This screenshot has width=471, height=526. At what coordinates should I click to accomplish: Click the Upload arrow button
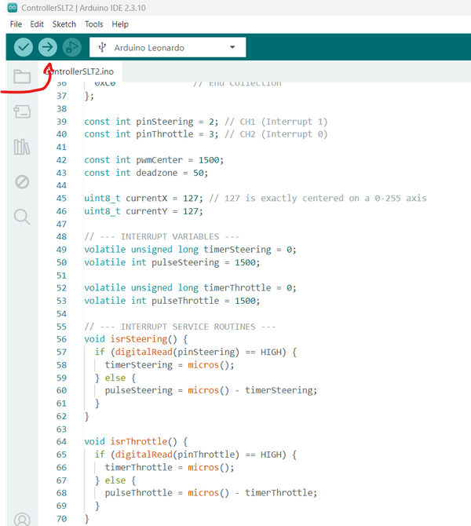tap(47, 47)
